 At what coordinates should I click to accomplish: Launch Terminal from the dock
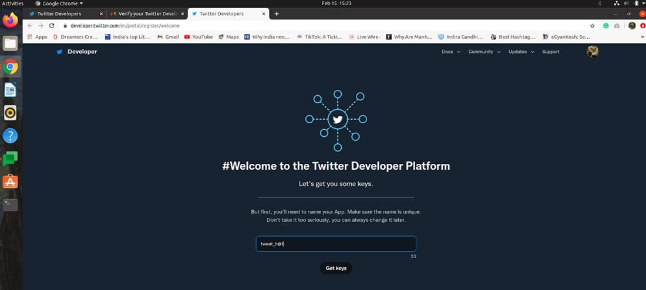click(11, 204)
